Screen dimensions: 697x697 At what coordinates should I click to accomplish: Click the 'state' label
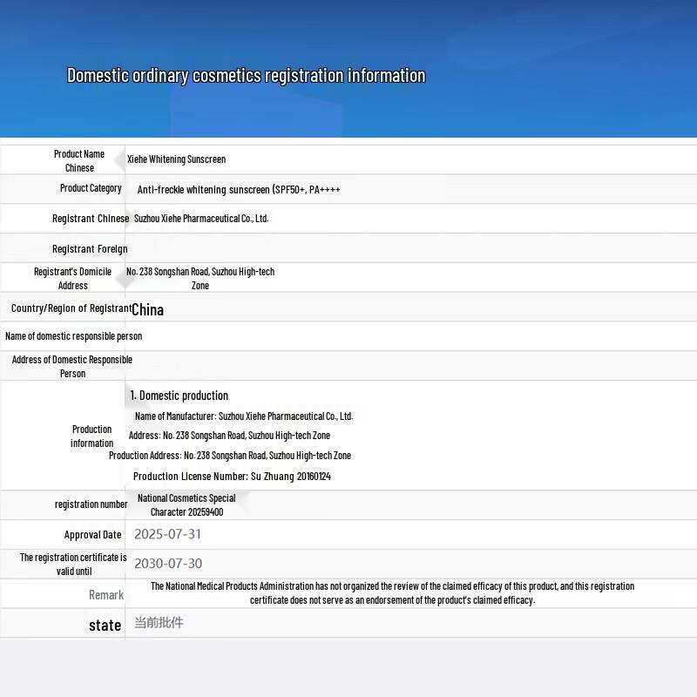pos(105,626)
